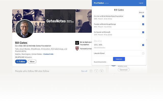Open Bill & Melinda Gates Foundation logo icon
Viewport: 163px width, 102px height.
pyautogui.click(x=77, y=43)
